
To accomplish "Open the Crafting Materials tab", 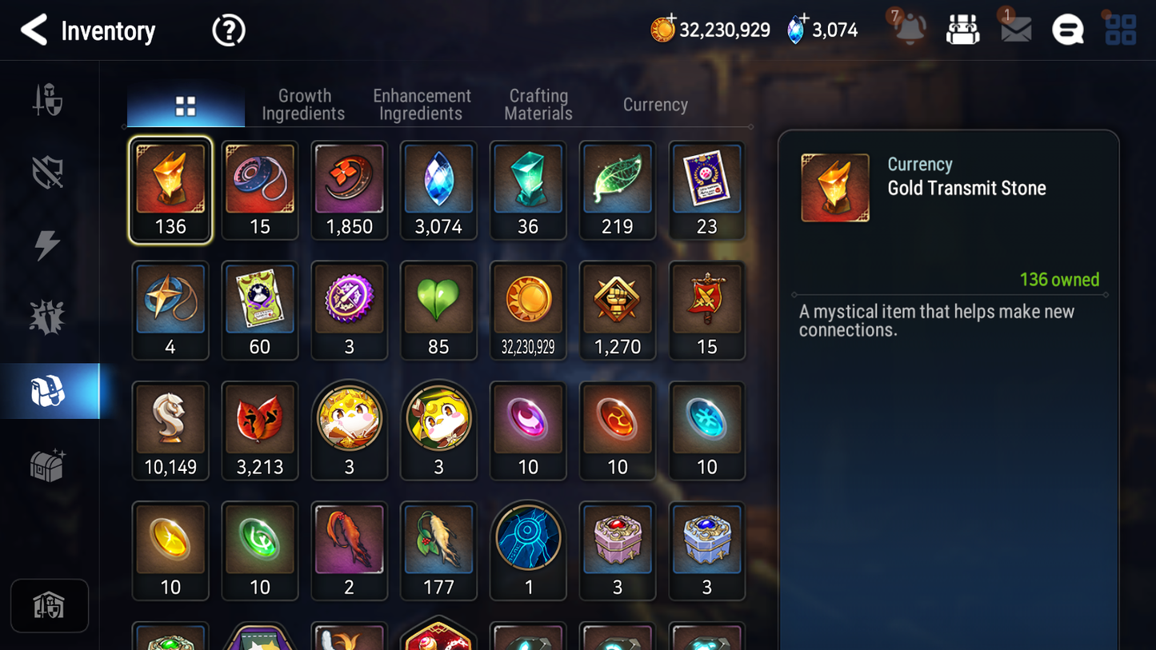I will (x=538, y=105).
